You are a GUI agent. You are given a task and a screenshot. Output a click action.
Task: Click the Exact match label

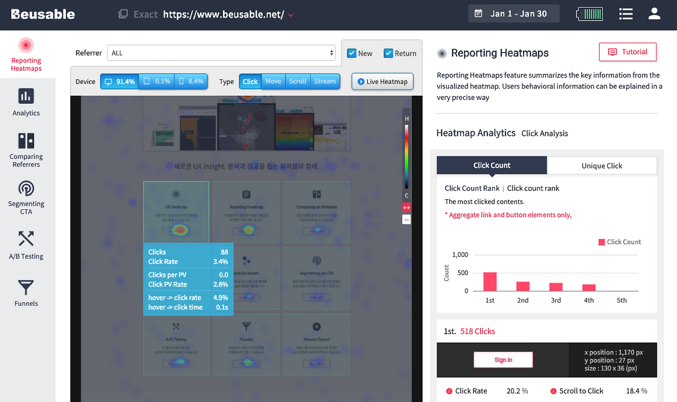145,14
